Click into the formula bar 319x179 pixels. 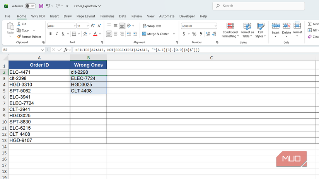[x=195, y=50]
